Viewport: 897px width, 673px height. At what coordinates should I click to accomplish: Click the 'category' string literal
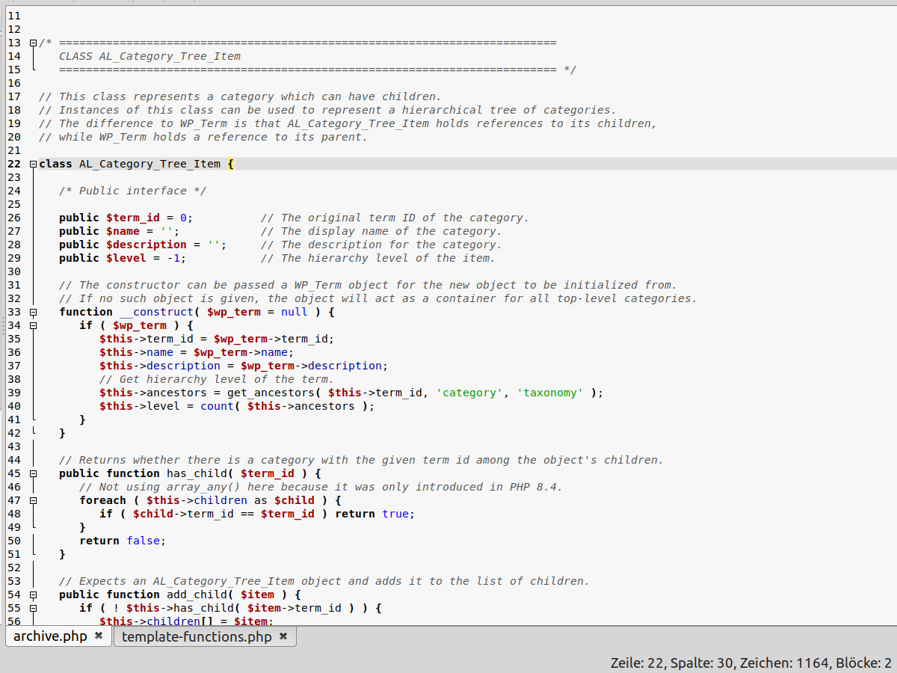click(x=469, y=393)
